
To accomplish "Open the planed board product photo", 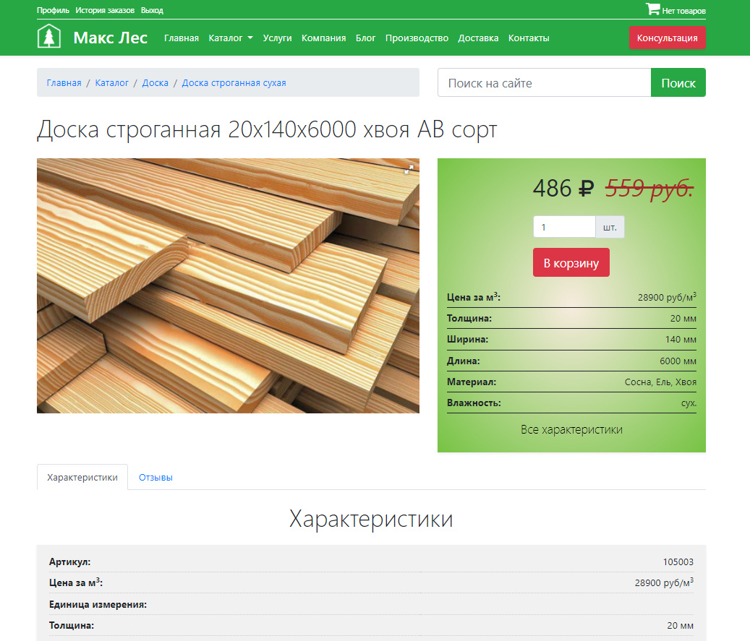I will tap(228, 286).
